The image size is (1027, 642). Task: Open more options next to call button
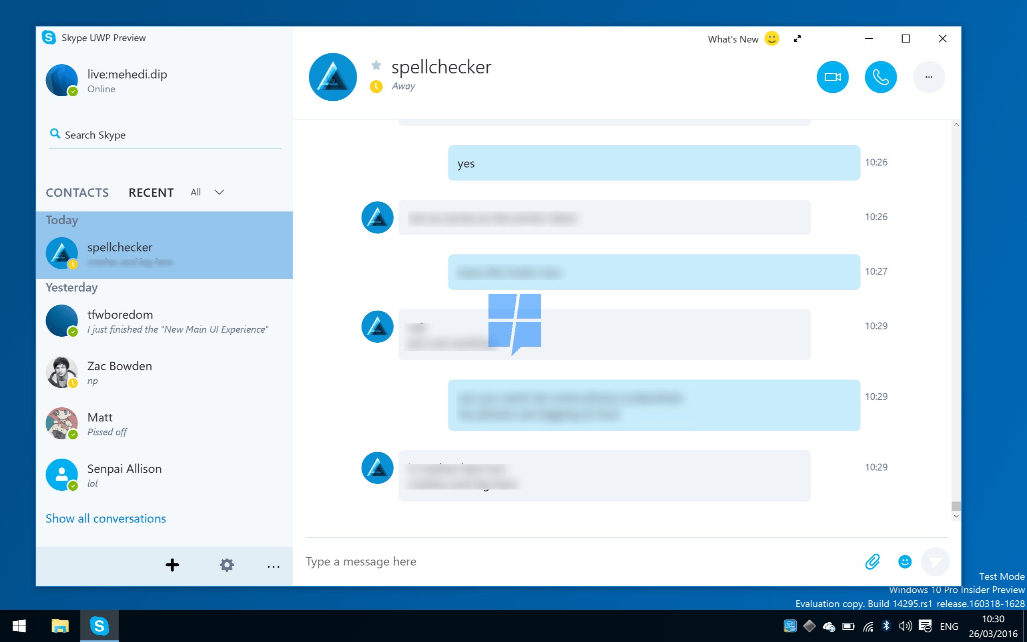(929, 77)
